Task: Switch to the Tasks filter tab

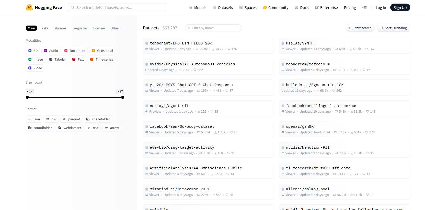Action: pyautogui.click(x=44, y=28)
